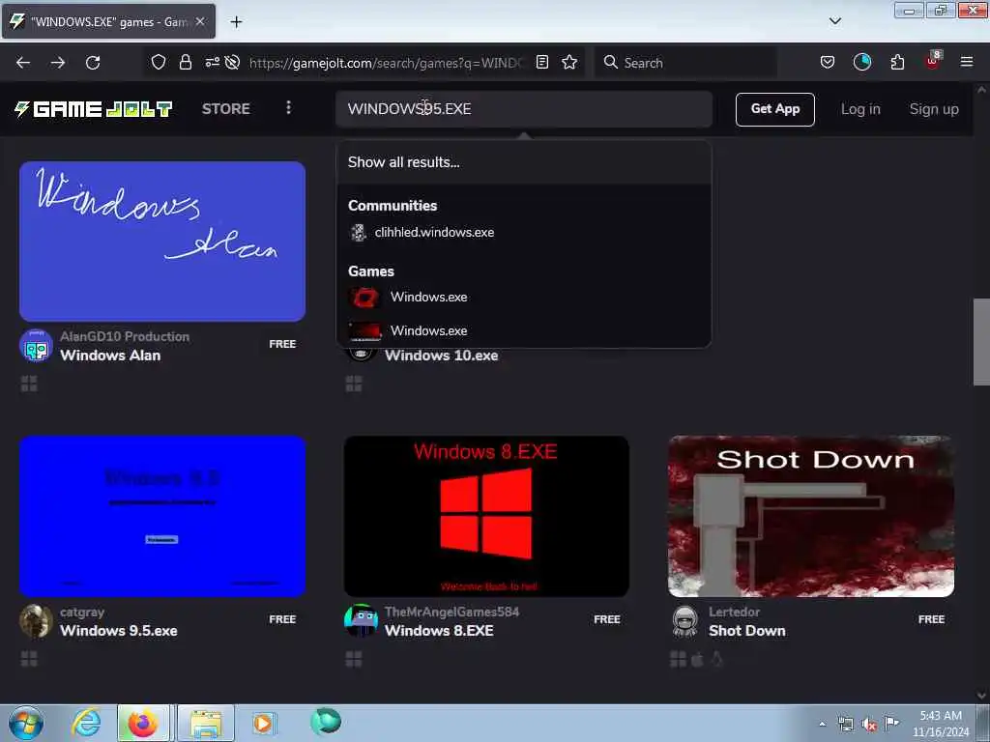Open the Shot Down game thumbnail
This screenshot has width=990, height=742.
tap(811, 516)
